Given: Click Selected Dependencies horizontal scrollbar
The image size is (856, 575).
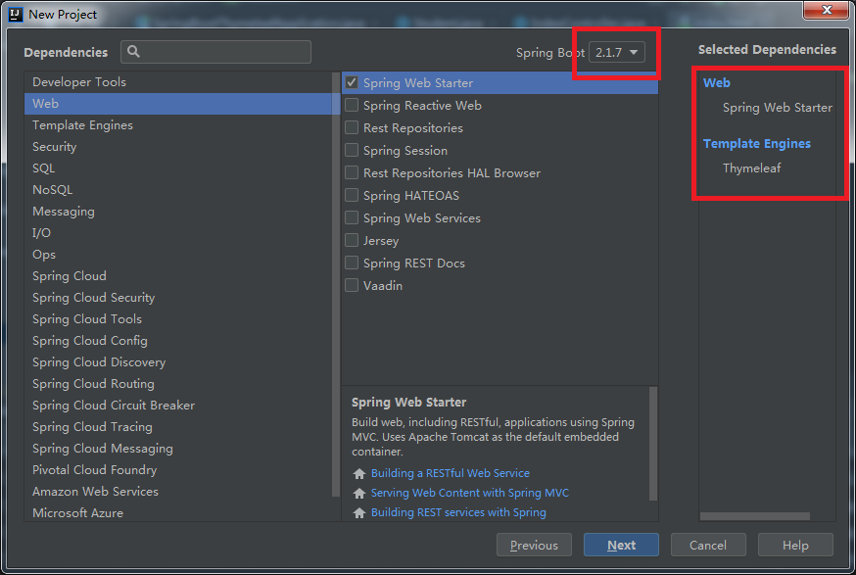Looking at the screenshot, I should click(755, 516).
